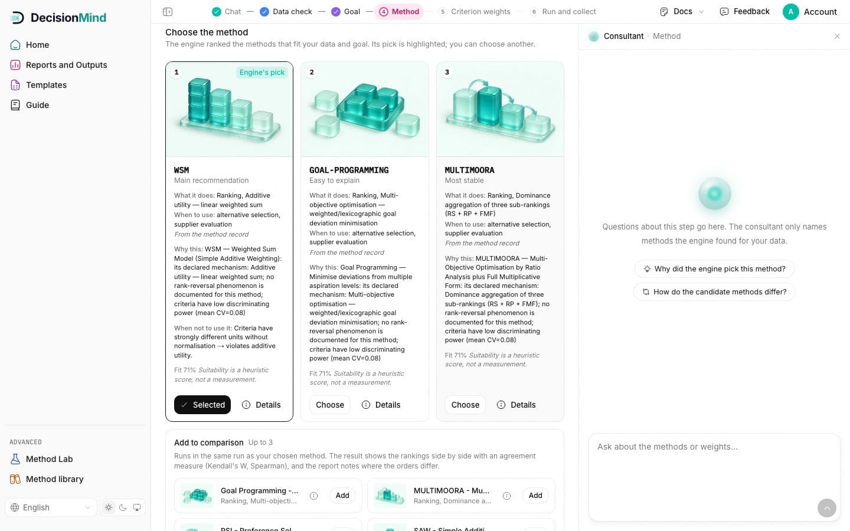Select the Goal-Programming card illustration

[365, 109]
